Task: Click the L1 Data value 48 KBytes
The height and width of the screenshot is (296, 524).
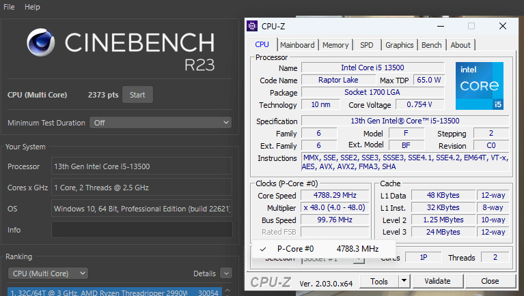Action: coord(443,195)
